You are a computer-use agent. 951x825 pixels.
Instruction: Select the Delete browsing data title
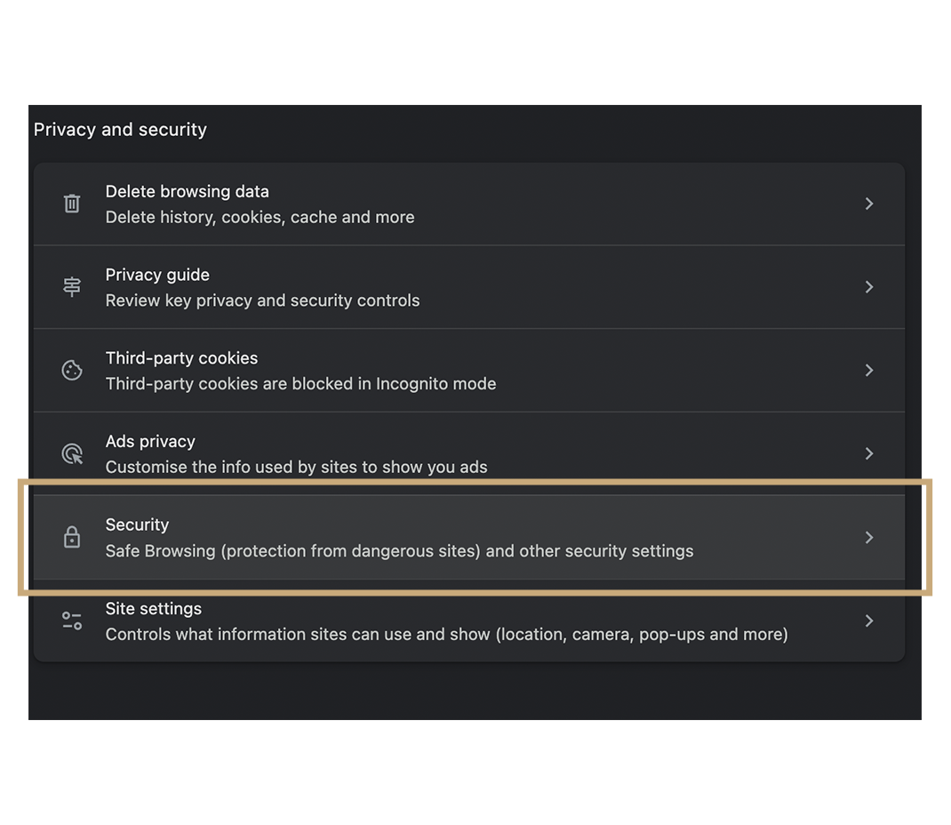click(x=187, y=192)
